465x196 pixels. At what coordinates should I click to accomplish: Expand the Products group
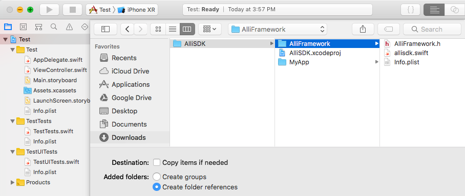pos(12,182)
